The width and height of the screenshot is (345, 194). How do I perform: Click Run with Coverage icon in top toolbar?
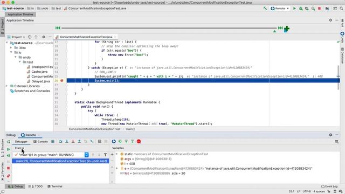(307, 9)
